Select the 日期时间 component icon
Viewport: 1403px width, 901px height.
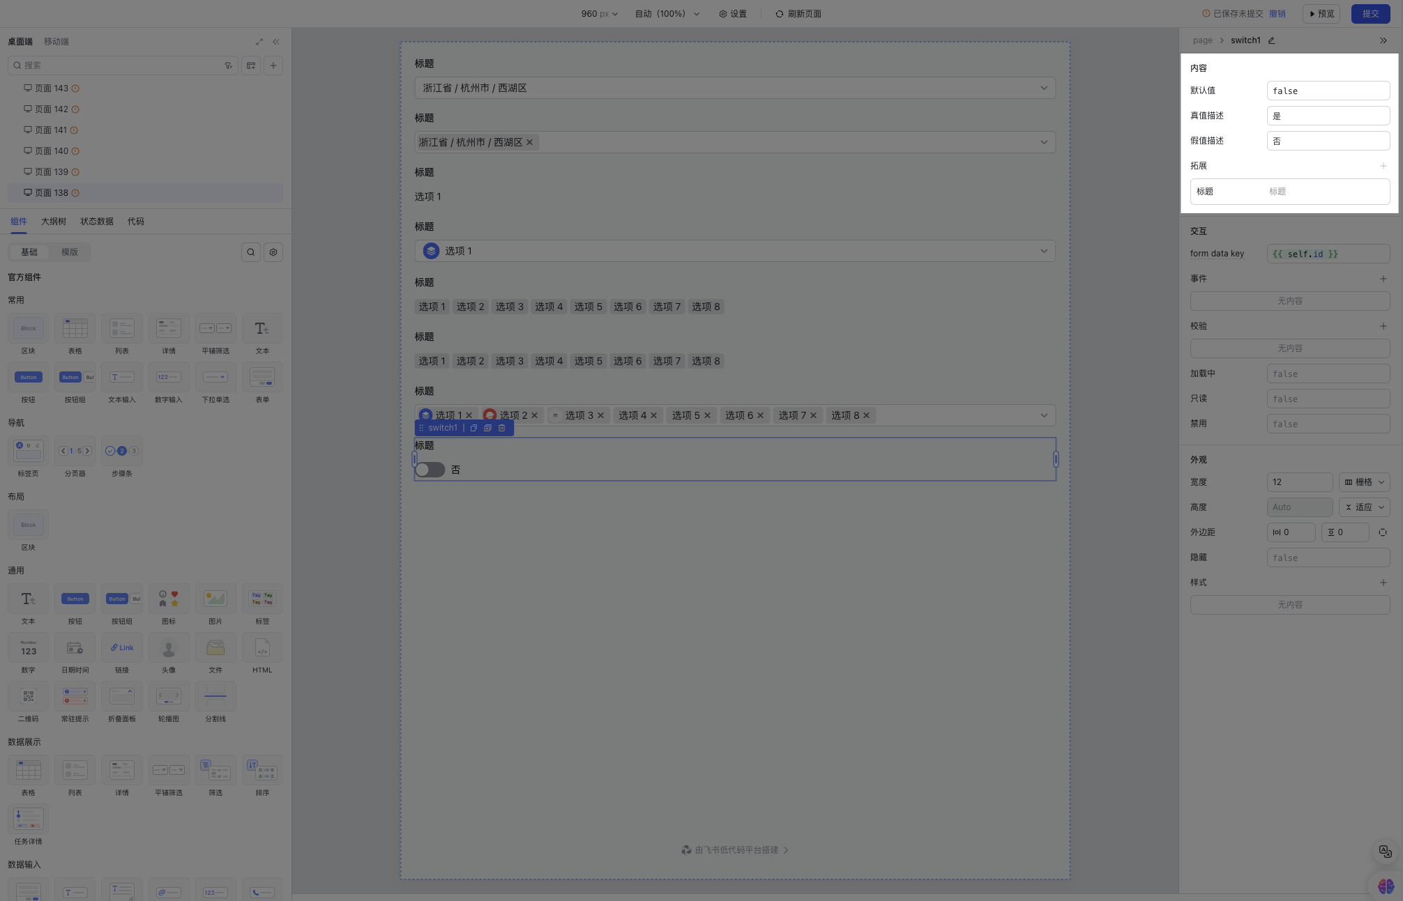[x=75, y=647]
